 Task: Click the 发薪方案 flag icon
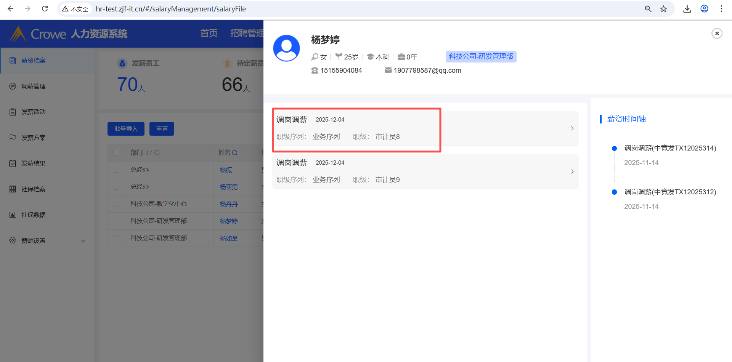coord(13,138)
